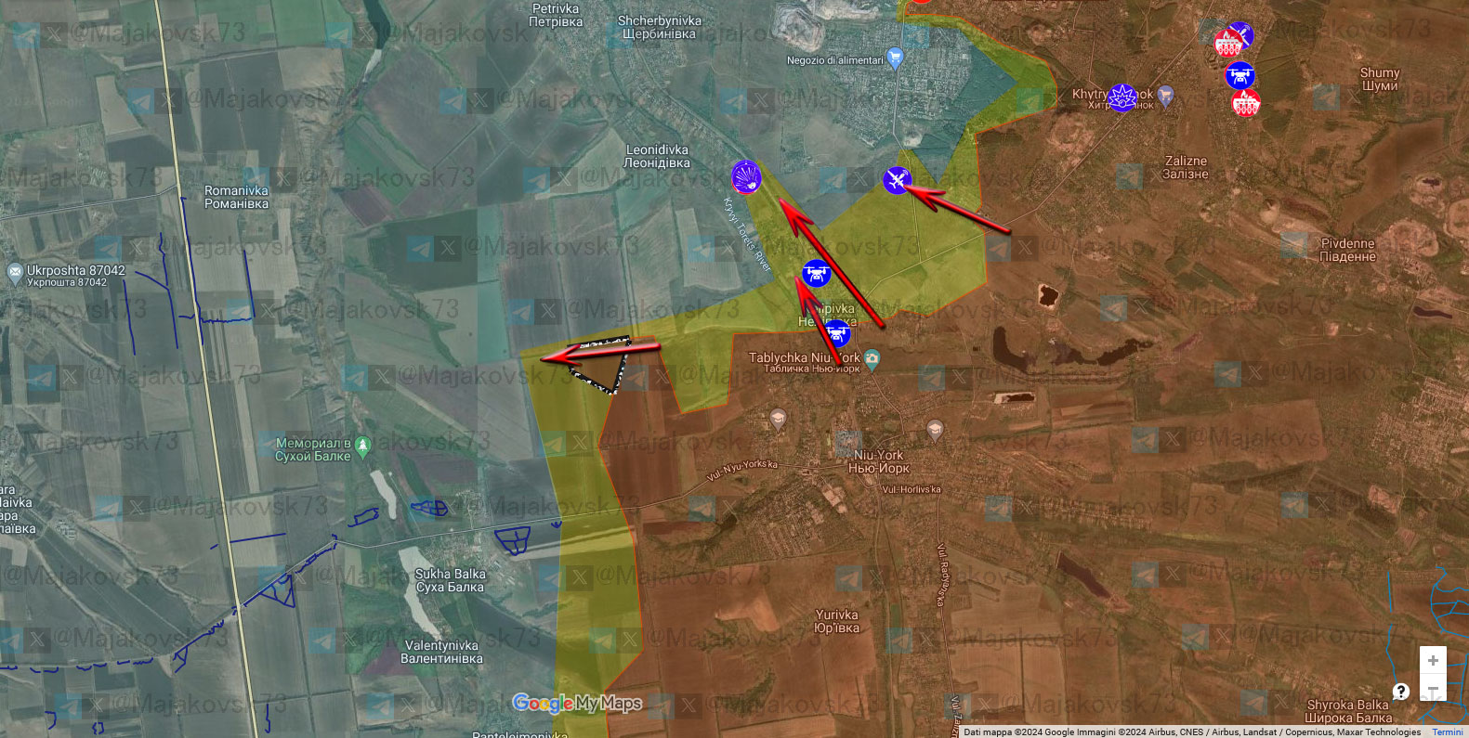Click the Vul. Horlivs'ka street label
The width and height of the screenshot is (1469, 738).
(x=911, y=489)
